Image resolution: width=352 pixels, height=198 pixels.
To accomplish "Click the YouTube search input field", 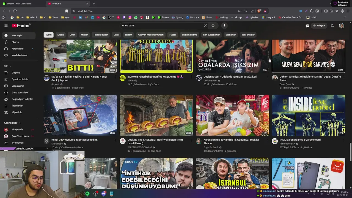I will tap(162, 26).
